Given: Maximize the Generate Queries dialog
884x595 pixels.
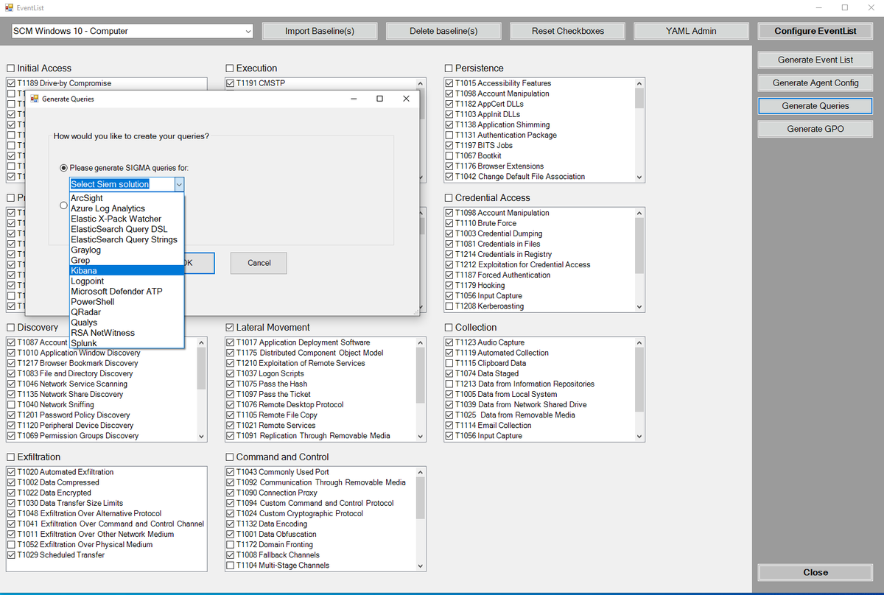Looking at the screenshot, I should 379,98.
